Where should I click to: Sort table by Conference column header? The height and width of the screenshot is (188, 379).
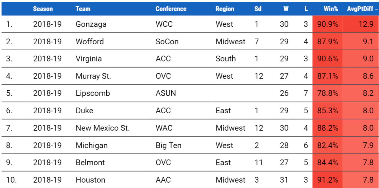(171, 9)
